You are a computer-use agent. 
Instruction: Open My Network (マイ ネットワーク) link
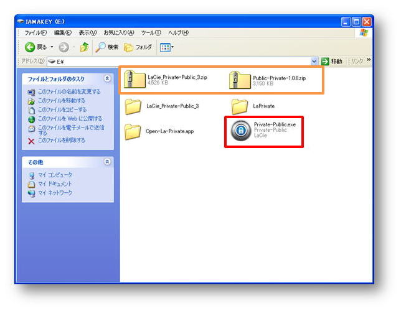55,193
